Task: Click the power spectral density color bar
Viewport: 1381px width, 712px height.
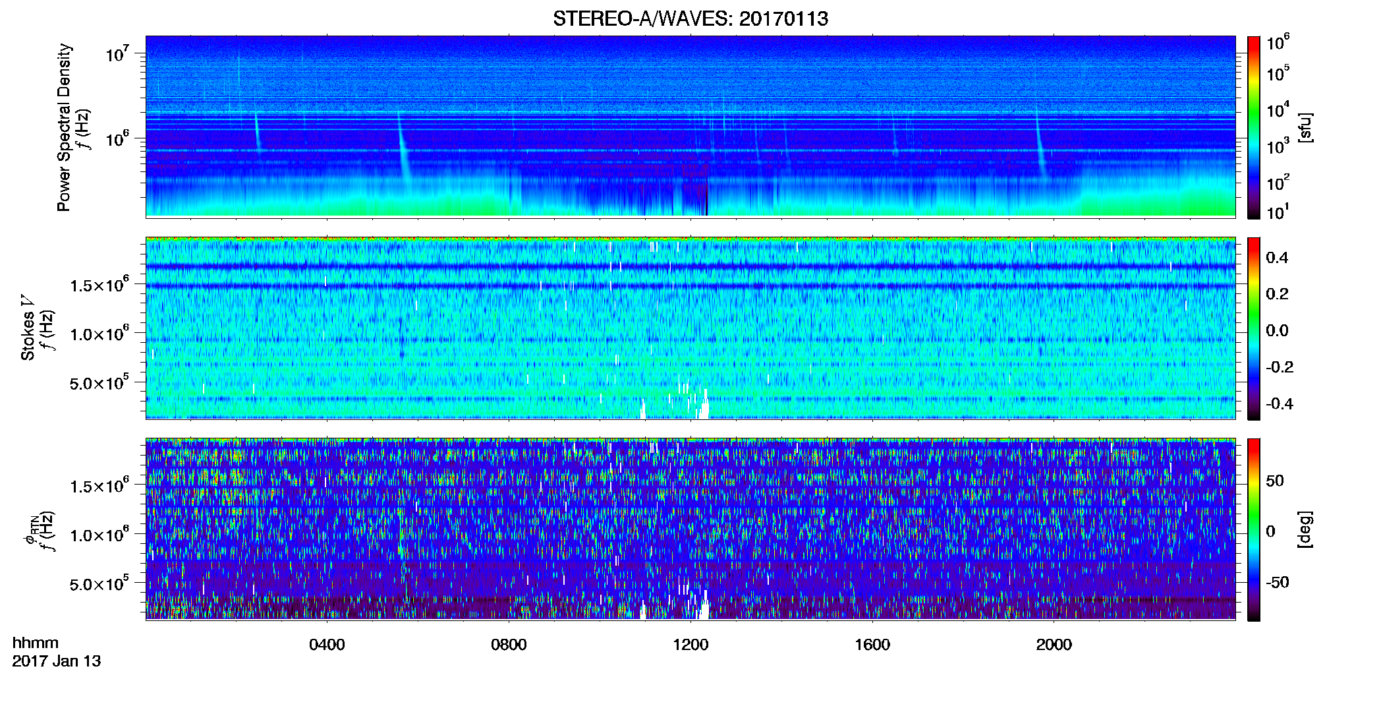Action: click(1254, 127)
